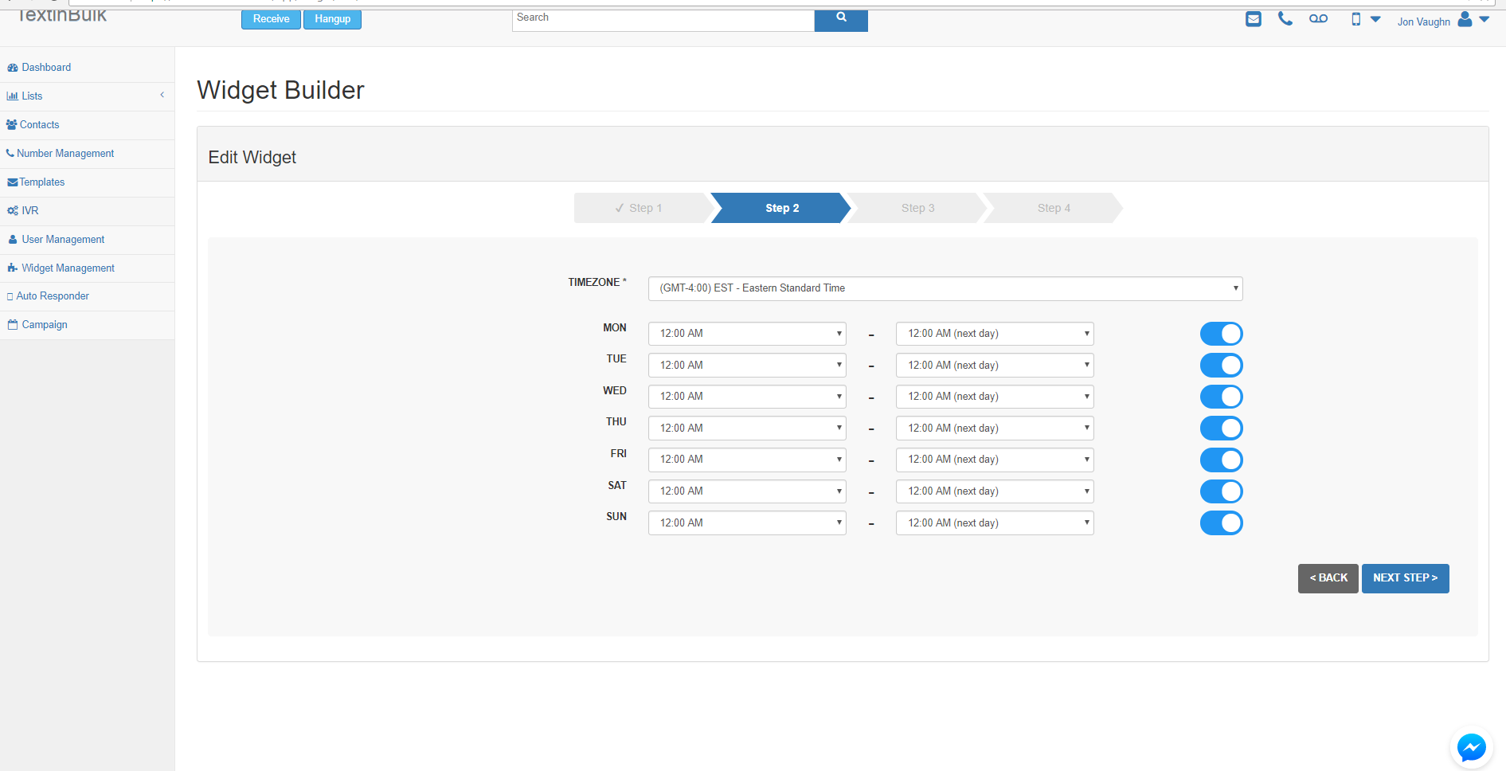Image resolution: width=1506 pixels, height=771 pixels.
Task: Open Dashboard from sidebar menu
Action: point(46,68)
